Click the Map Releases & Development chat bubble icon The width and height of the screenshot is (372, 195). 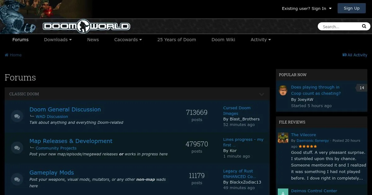[x=17, y=148]
